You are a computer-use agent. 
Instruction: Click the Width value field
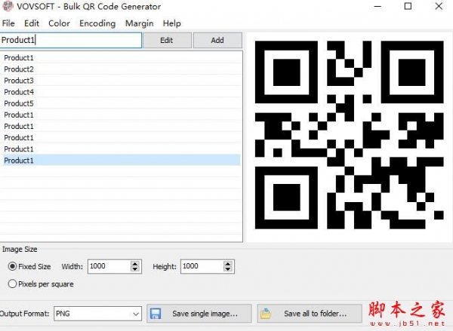point(109,266)
